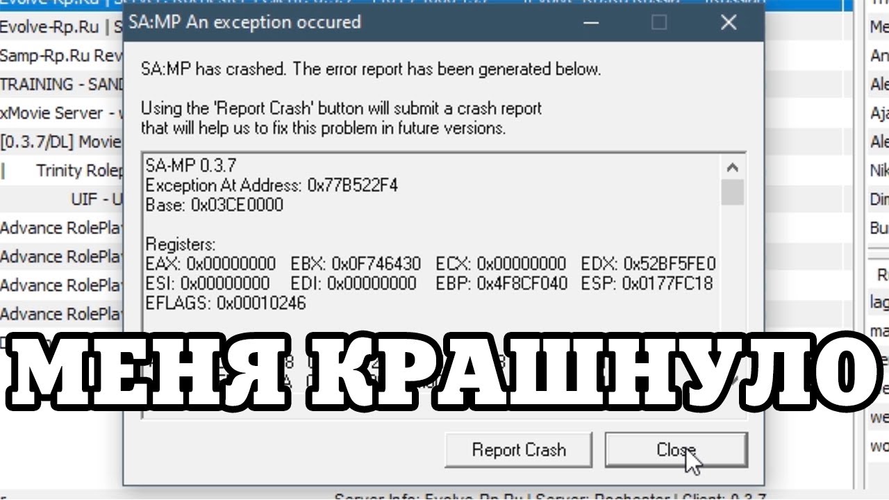Screen dimensions: 889x500
Task: Click the crash report scrollbar thumb
Action: point(732,192)
